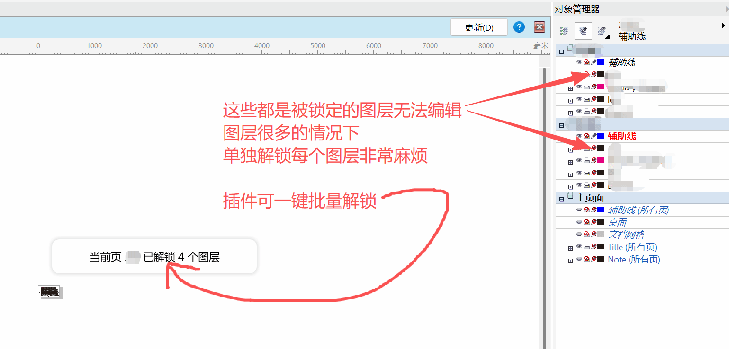Toggle the Edit Across Layers icon
The width and height of the screenshot is (729, 349).
pos(583,31)
